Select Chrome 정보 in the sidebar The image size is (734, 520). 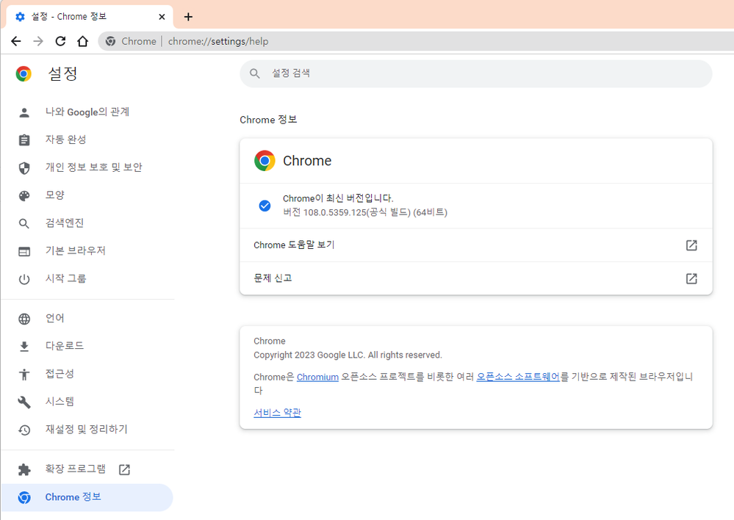point(87,497)
